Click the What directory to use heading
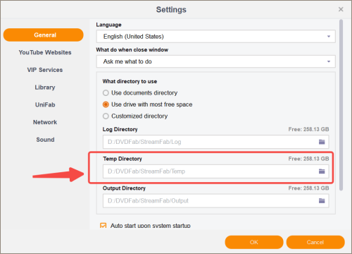Viewport: 352px width, 254px height. pos(130,81)
